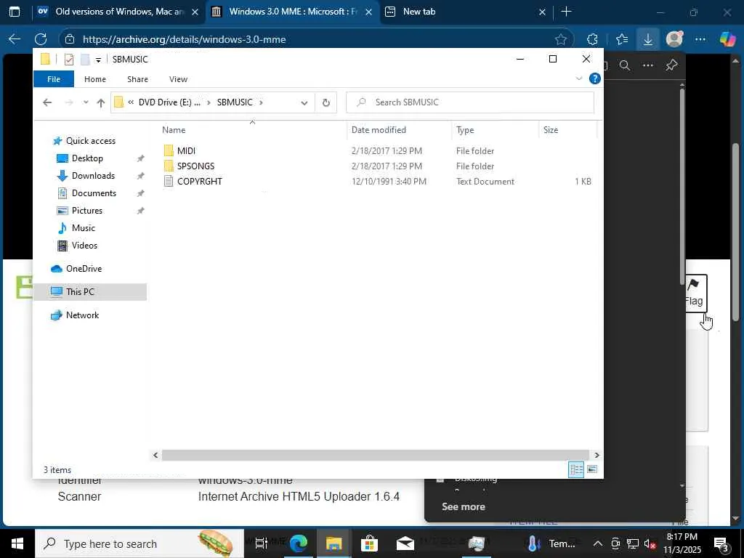Screen dimensions: 744x558
Task: Switch to large icons view layout
Action: click(591, 469)
